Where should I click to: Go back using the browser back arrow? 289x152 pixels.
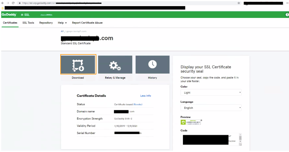3,3
